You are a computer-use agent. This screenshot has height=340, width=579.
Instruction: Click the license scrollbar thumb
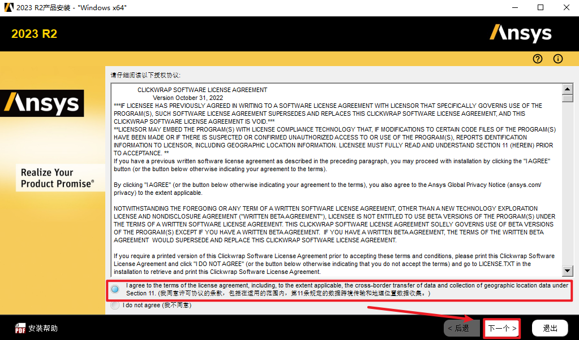pos(567,98)
